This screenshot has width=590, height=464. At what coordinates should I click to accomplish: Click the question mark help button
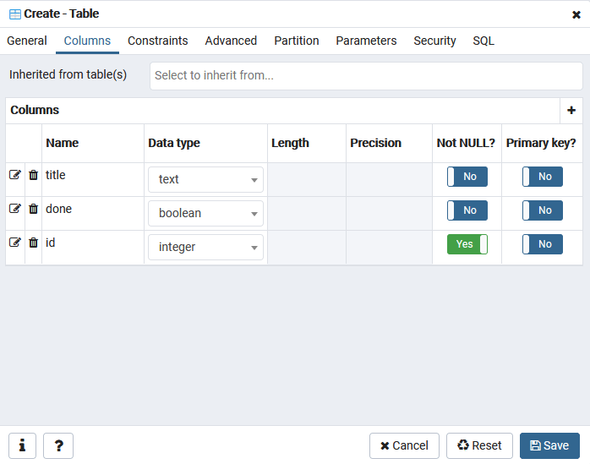58,445
